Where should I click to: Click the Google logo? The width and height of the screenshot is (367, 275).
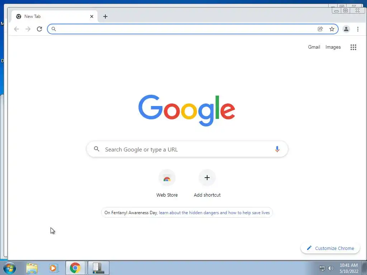186,110
